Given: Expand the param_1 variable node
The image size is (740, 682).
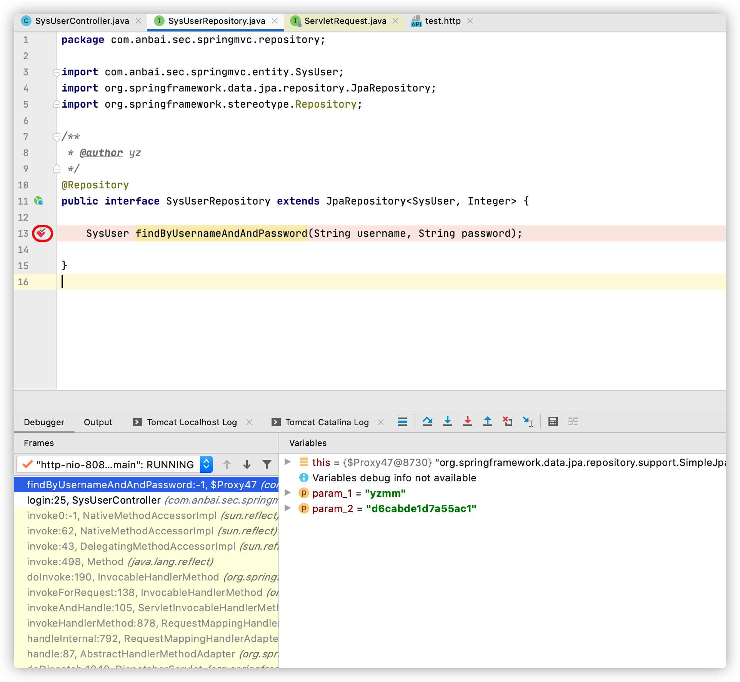Looking at the screenshot, I should tap(287, 492).
